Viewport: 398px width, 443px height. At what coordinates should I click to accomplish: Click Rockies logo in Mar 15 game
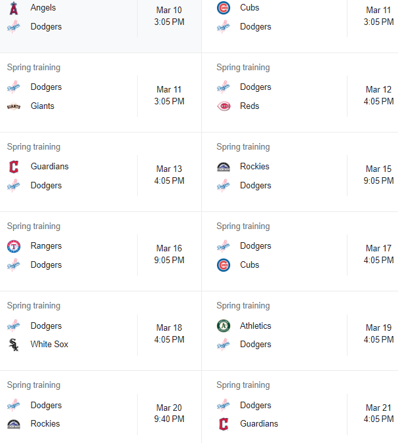point(224,167)
